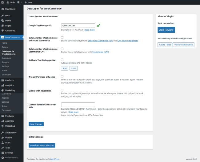Click the Tools wrench icon
200x162 pixels.
pos(3,148)
